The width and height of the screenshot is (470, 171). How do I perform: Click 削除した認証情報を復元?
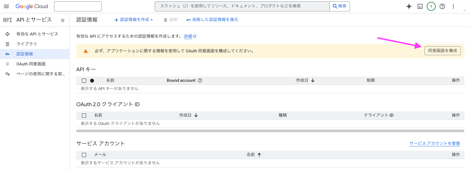tap(212, 20)
